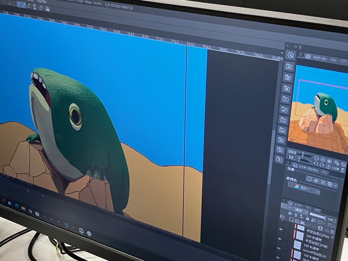Open Clip Studio Assets bag icon
Image resolution: width=348 pixels, height=261 pixels.
tap(48, 8)
